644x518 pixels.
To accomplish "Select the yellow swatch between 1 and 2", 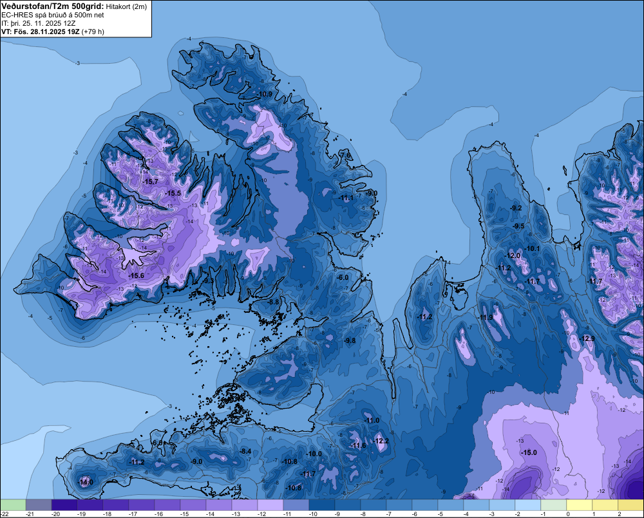I will 605,505.
